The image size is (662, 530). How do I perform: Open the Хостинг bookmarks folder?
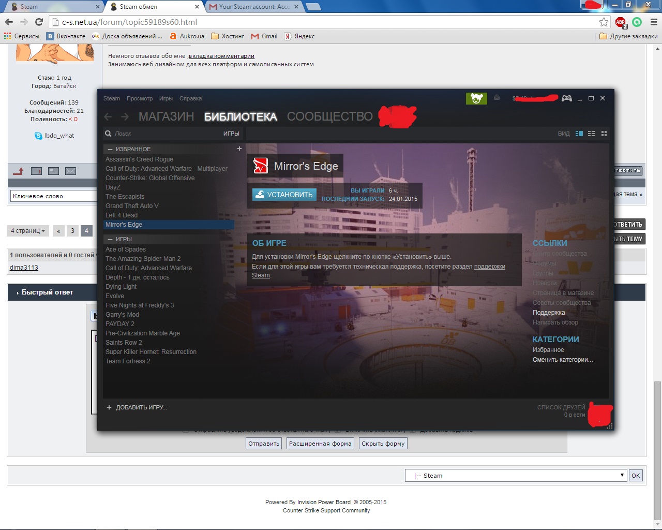[228, 36]
